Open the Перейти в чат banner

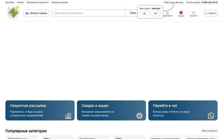[183, 110]
